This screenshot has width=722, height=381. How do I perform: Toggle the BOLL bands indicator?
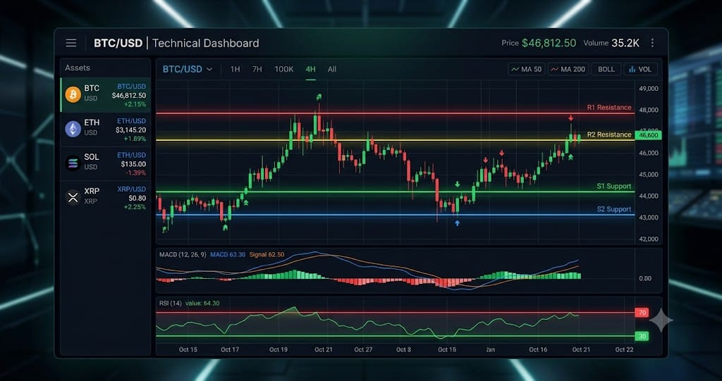(x=606, y=69)
